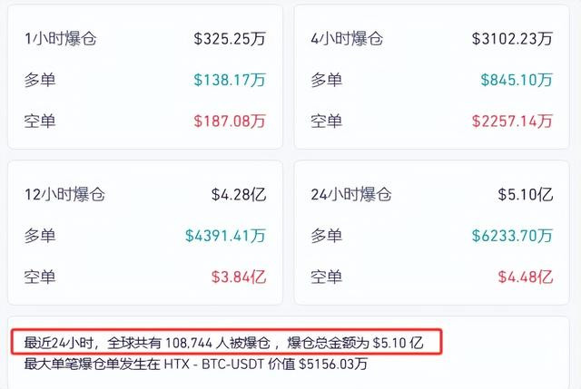Screen dimensions: 581x389
Task: Click the 空单 label in 12小时 card
Action: 40,277
